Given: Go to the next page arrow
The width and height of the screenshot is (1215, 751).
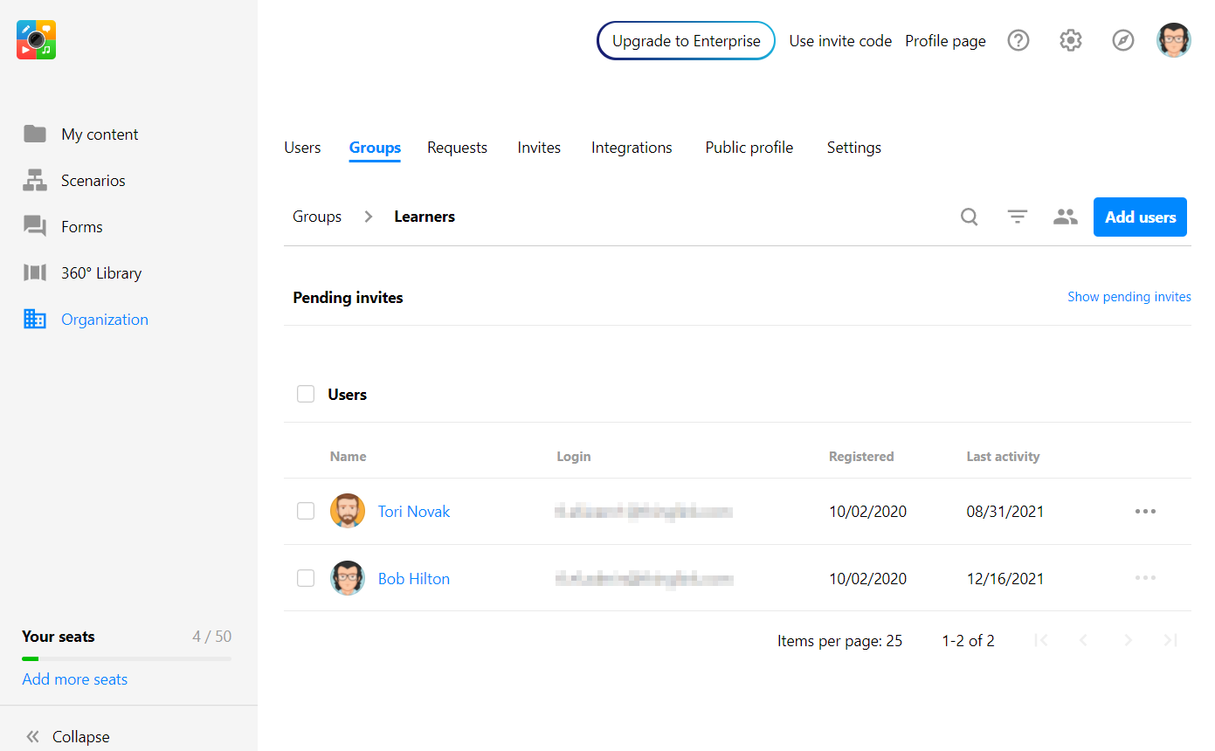Looking at the screenshot, I should [x=1128, y=640].
